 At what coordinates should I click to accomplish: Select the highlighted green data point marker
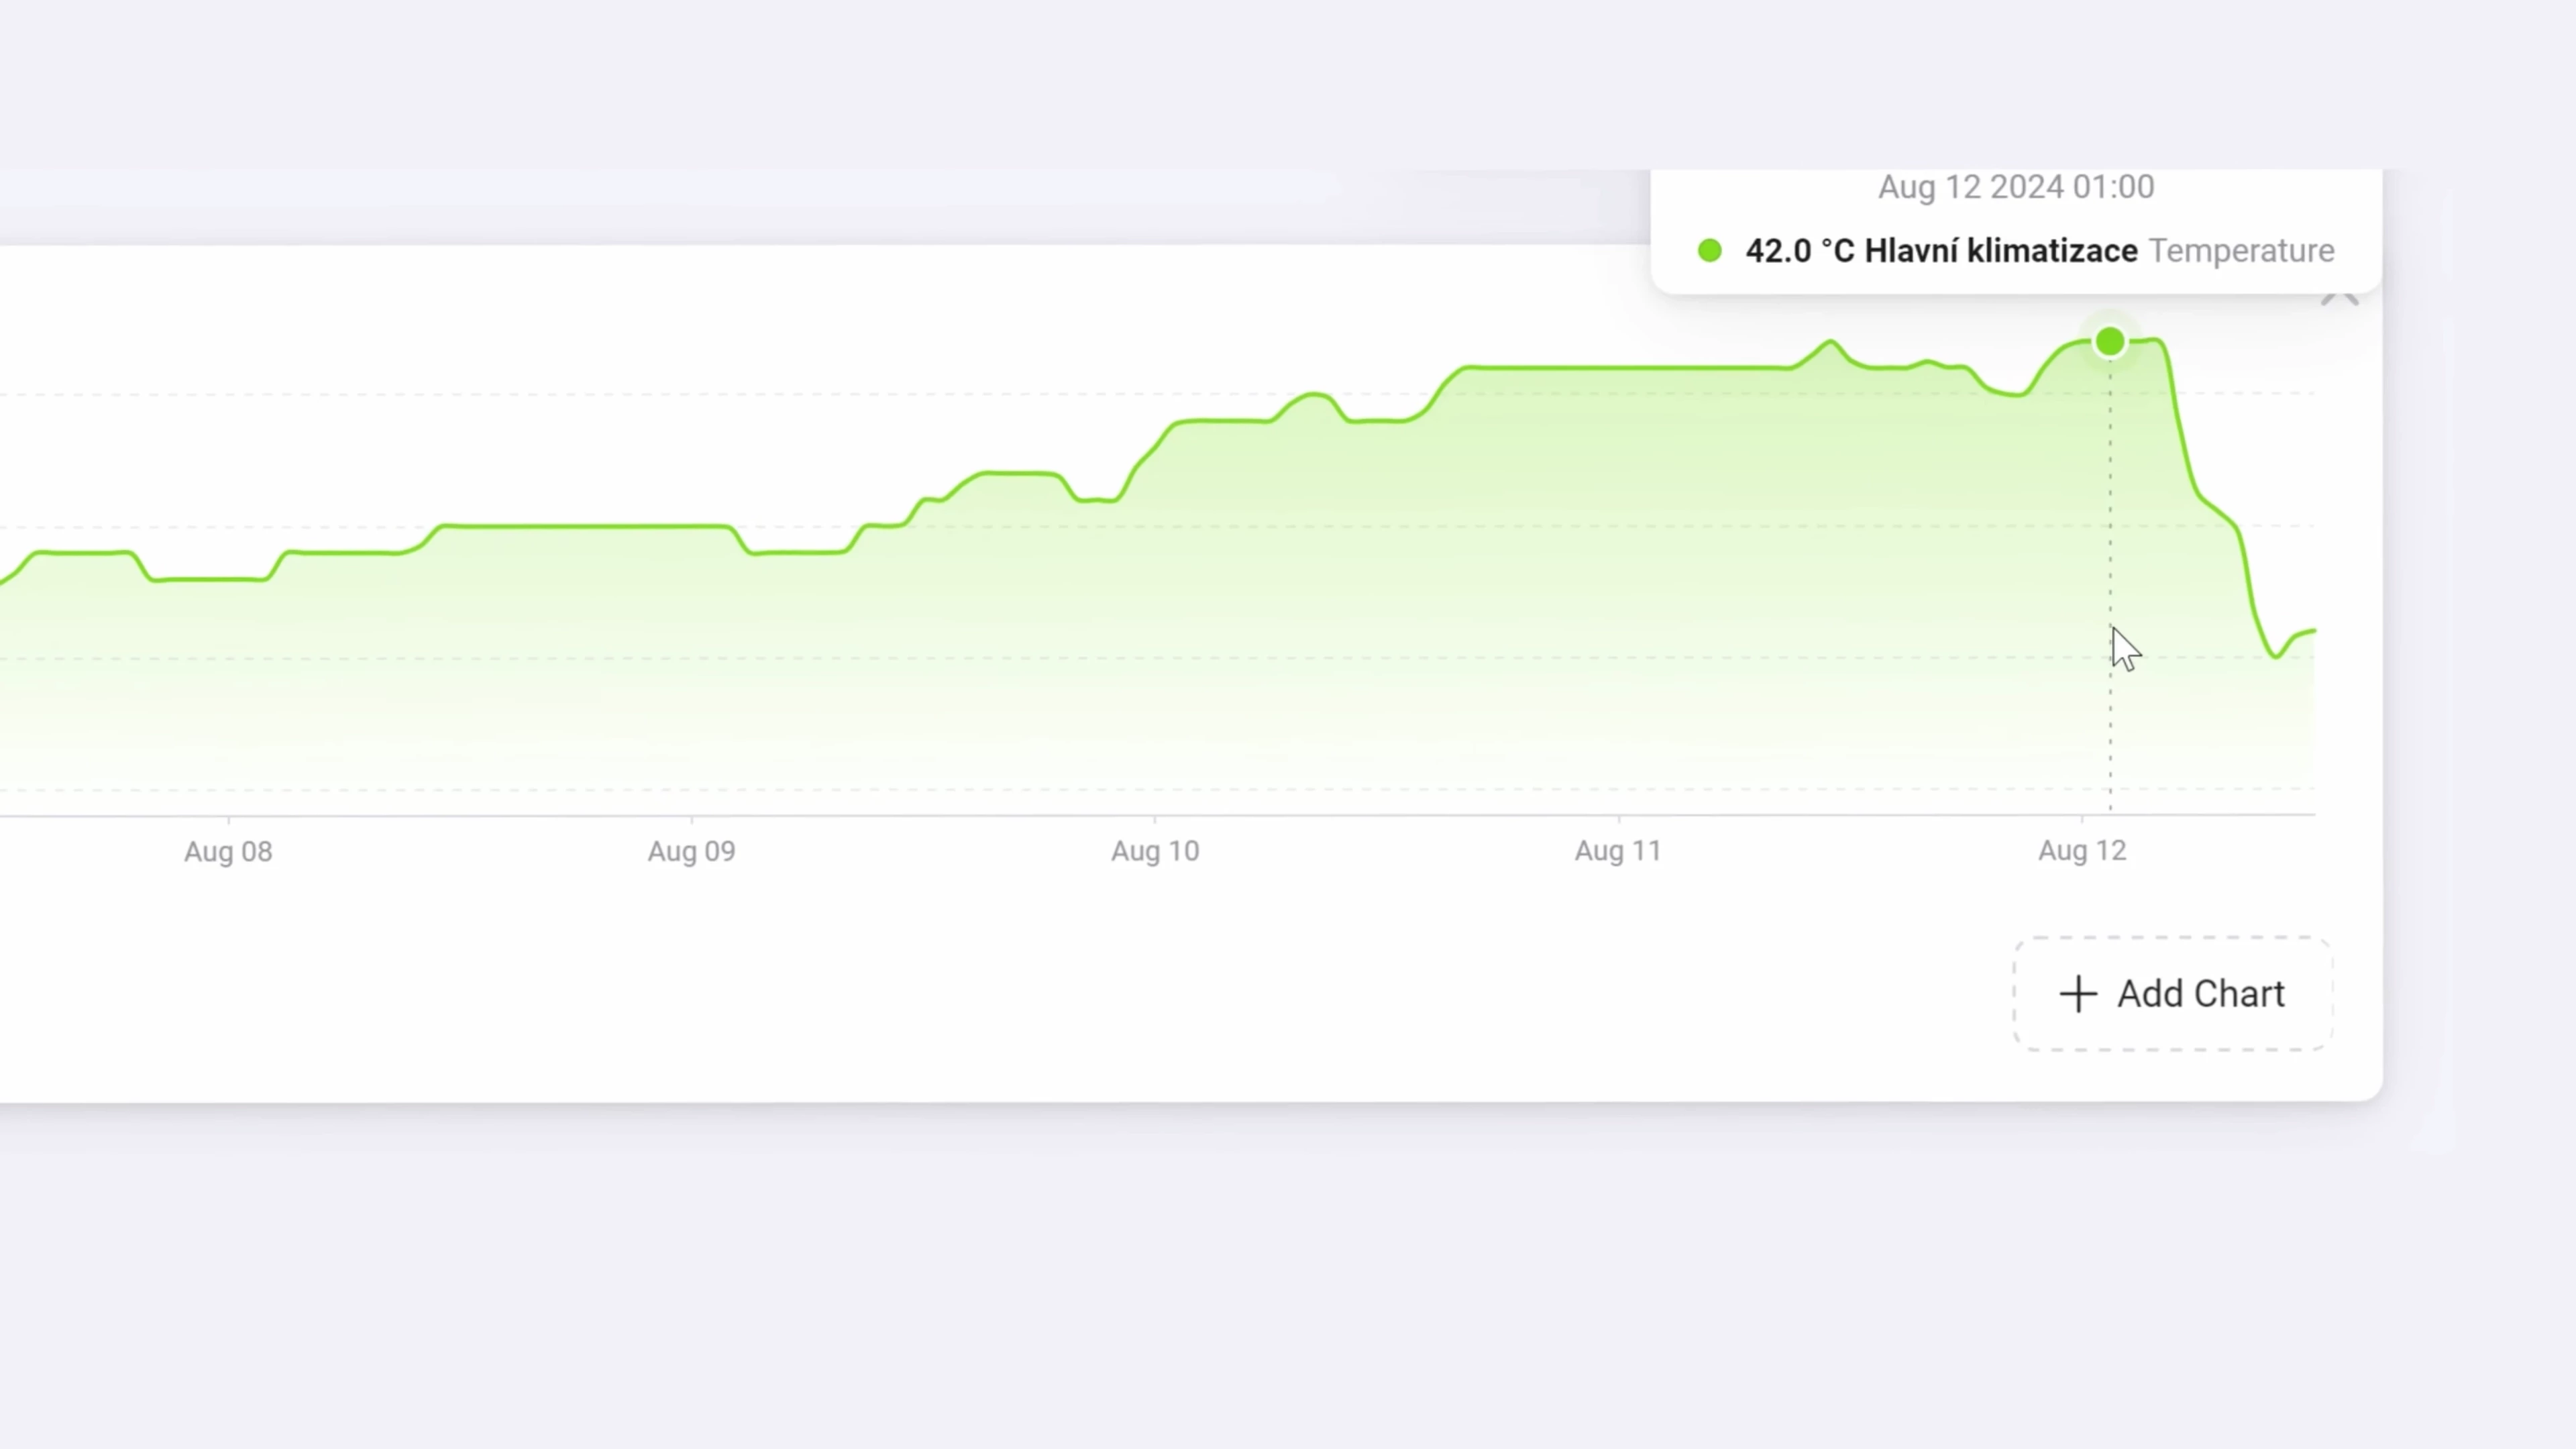tap(2110, 342)
